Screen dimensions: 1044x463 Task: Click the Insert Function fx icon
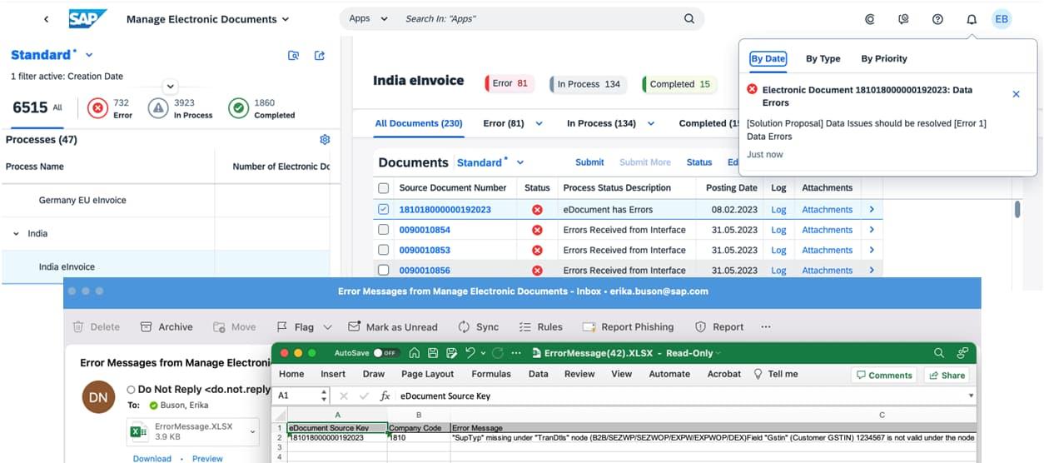tap(385, 396)
